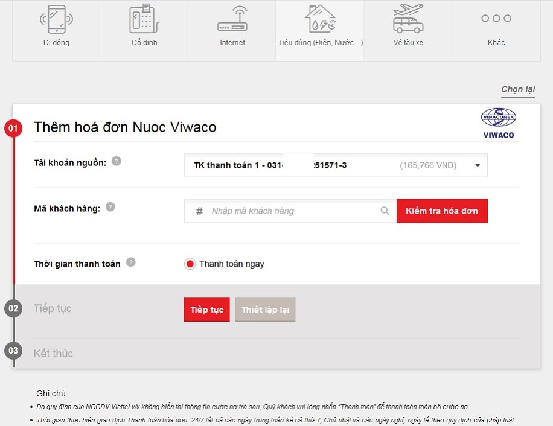Click the Cố định landline phone icon
Screen dimensions: 553x426
[143, 20]
